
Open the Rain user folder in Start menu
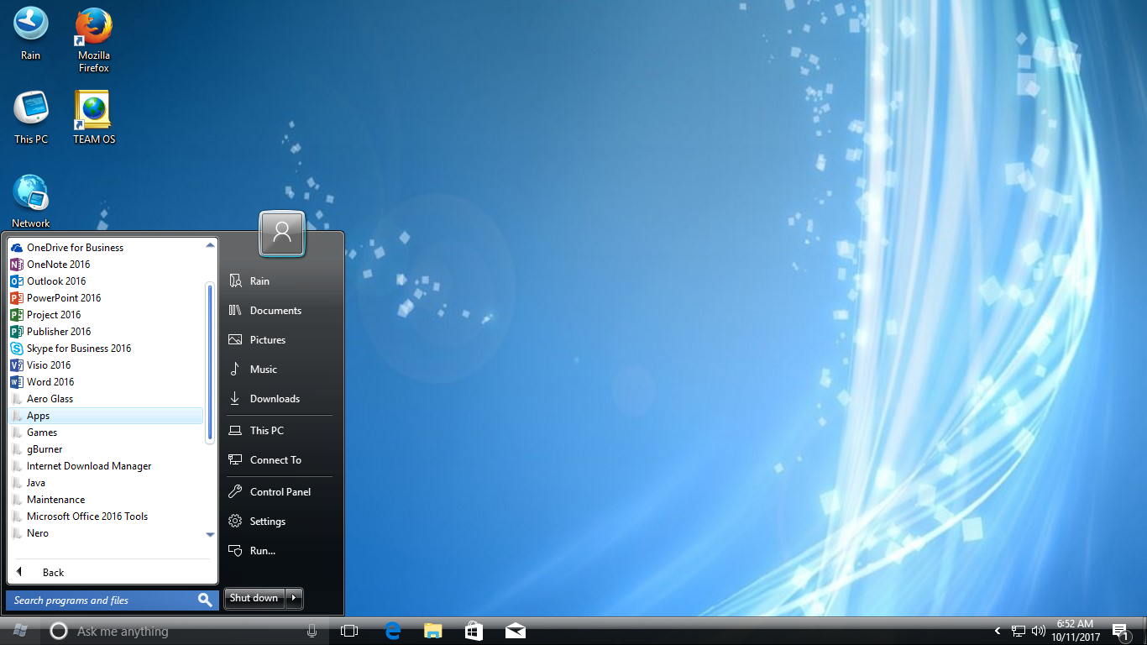point(280,281)
